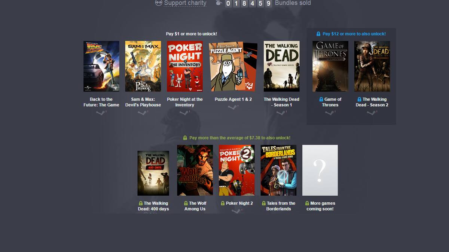Click The Walking Dead - Season 1 title
Viewport: 449px width, 252px height.
(281, 102)
